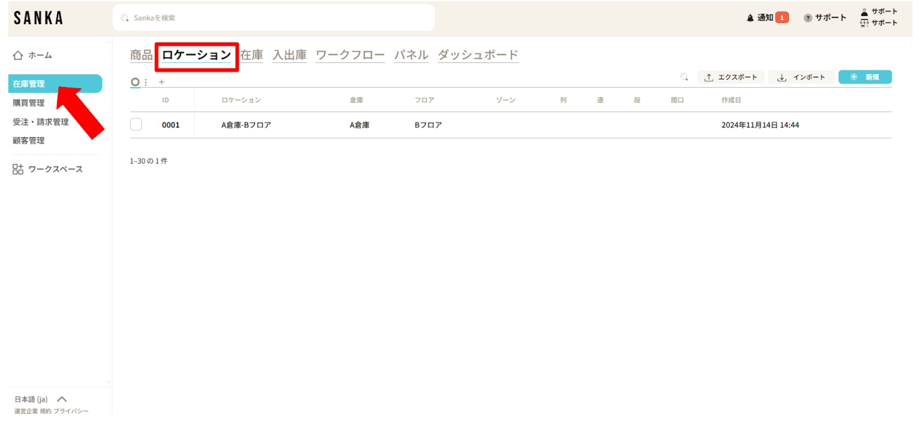Open notifications via the bell icon

click(x=750, y=18)
